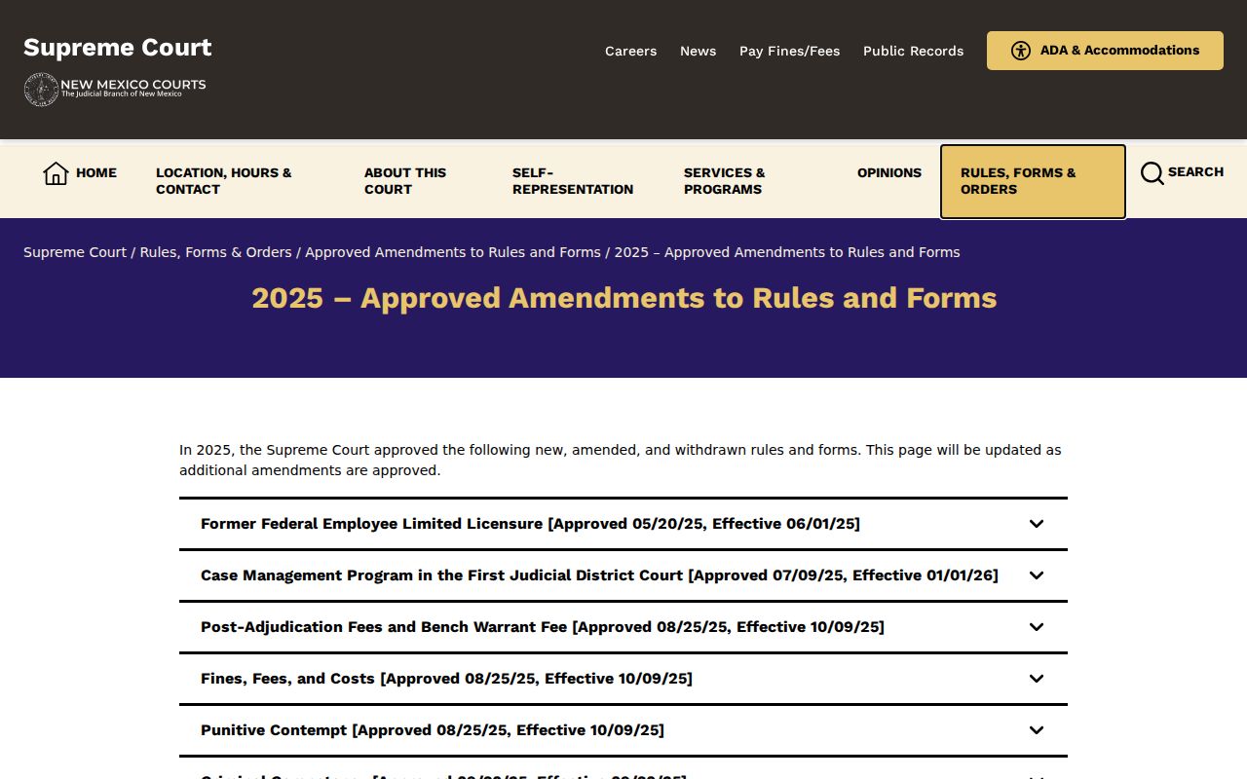This screenshot has width=1247, height=779.
Task: Click Approved Amendments to Rules and Forms breadcrumb
Action: point(453,252)
